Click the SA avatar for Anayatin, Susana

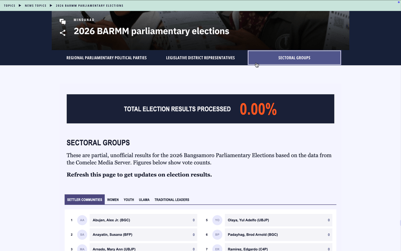click(82, 235)
